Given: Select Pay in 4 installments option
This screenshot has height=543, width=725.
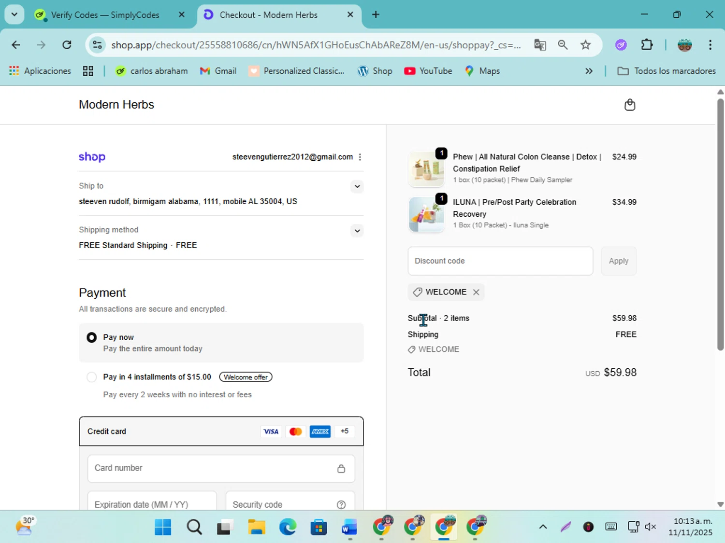Looking at the screenshot, I should pos(91,377).
